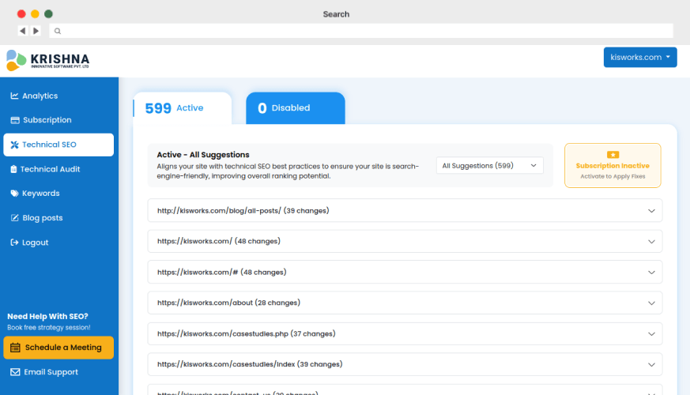
Task: Open the kisworks.com site dropdown
Action: click(x=640, y=57)
